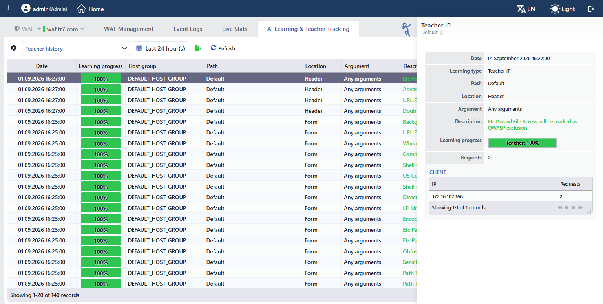Image resolution: width=603 pixels, height=304 pixels.
Task: Open client IP 172.16.102.166 link
Action: [448, 196]
